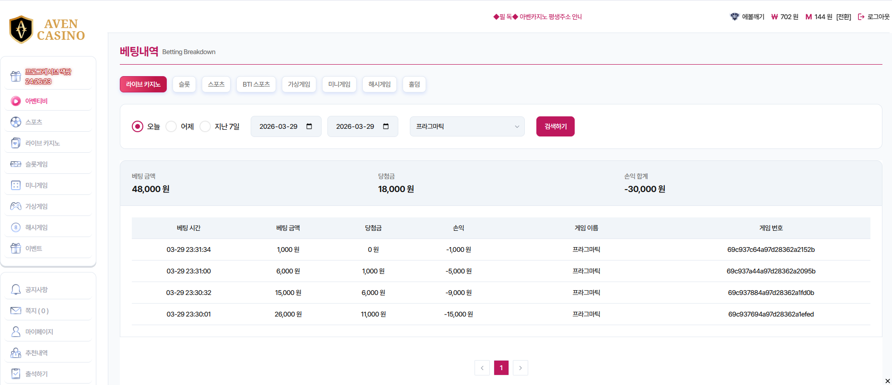Image resolution: width=892 pixels, height=385 pixels.
Task: Switch to the 슬롯 tab
Action: pyautogui.click(x=184, y=84)
